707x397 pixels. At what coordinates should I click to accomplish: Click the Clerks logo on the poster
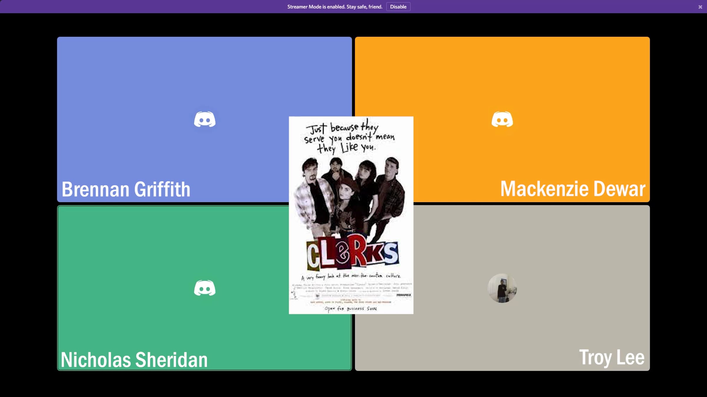(x=352, y=253)
